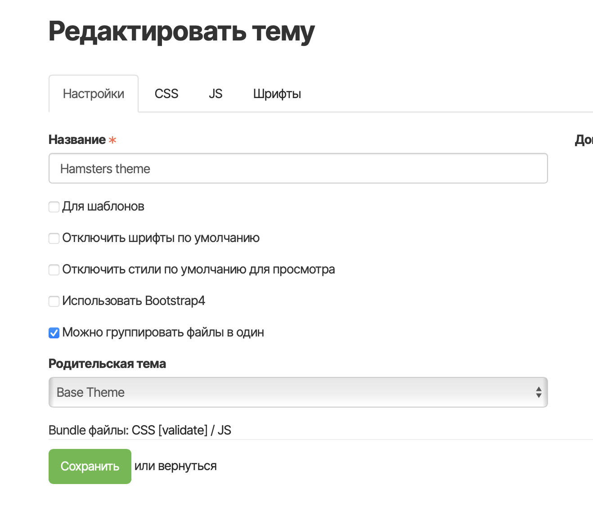Click the Родительская тема label

click(107, 364)
